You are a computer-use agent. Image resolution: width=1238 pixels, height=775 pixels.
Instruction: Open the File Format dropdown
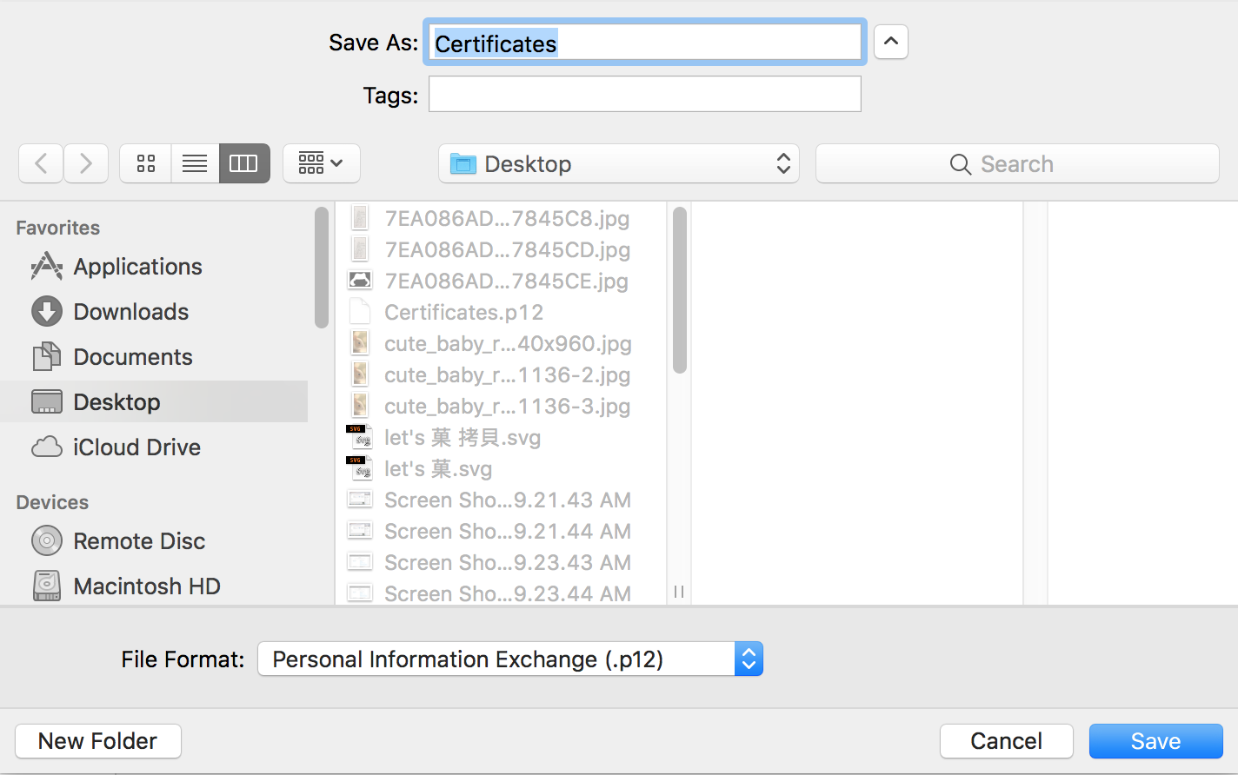coord(509,659)
